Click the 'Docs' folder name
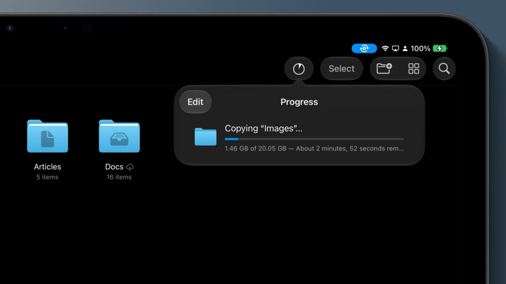 [x=114, y=167]
